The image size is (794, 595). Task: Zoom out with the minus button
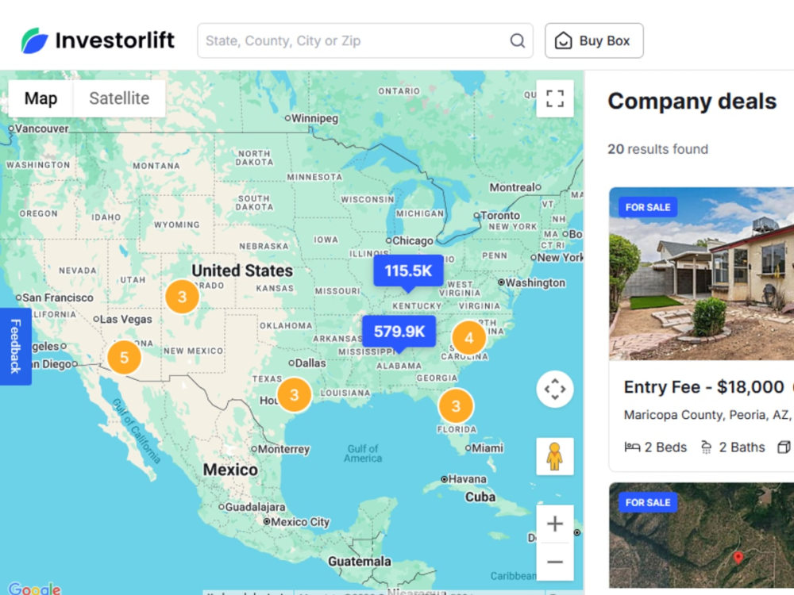[x=555, y=562]
